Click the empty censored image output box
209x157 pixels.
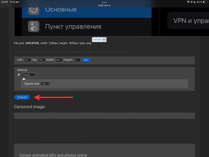pos(104,116)
